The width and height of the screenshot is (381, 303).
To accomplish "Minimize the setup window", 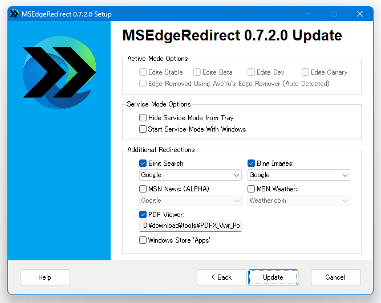I will [308, 14].
